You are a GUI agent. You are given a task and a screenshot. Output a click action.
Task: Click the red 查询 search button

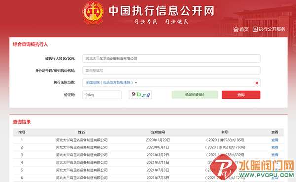click(241, 95)
